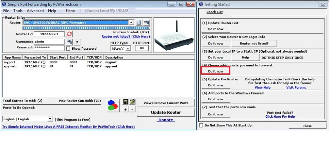Select the myport row in ports list
This screenshot has width=330, height=166.
(x=98, y=62)
